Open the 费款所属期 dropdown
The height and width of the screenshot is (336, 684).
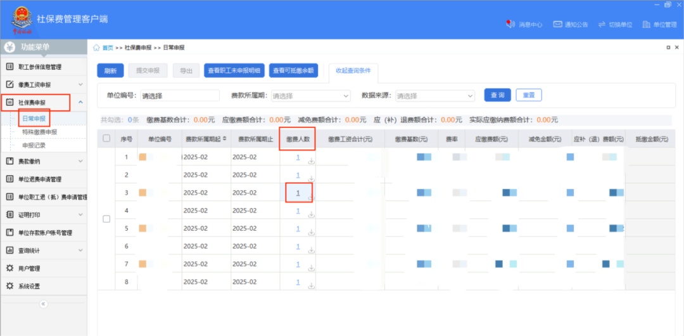(310, 96)
